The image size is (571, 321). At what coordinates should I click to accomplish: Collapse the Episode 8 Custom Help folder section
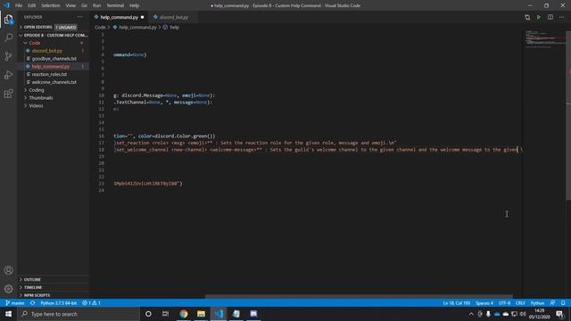pos(54,36)
